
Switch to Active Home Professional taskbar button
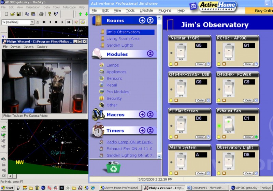[x=120, y=188]
